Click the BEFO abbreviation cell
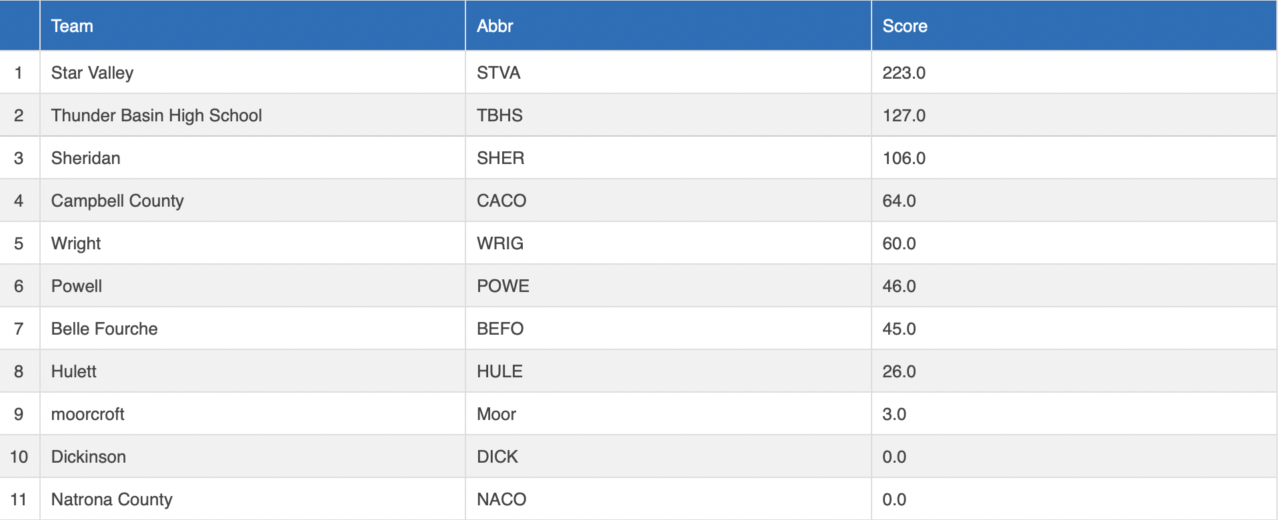The height and width of the screenshot is (520, 1279). click(x=500, y=329)
